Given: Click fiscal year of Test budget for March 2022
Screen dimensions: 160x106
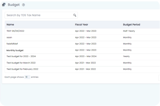Looking at the screenshot, I should click(x=85, y=63).
